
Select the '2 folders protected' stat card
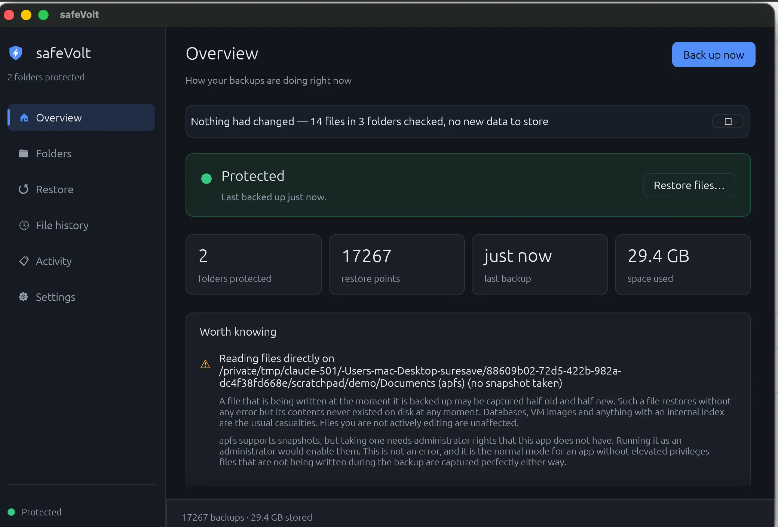pyautogui.click(x=254, y=265)
